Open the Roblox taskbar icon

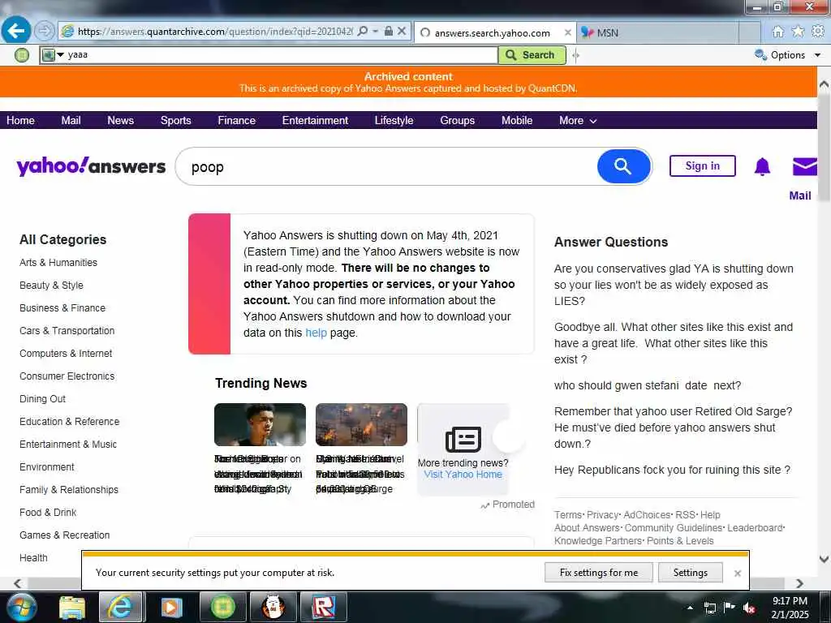[324, 607]
